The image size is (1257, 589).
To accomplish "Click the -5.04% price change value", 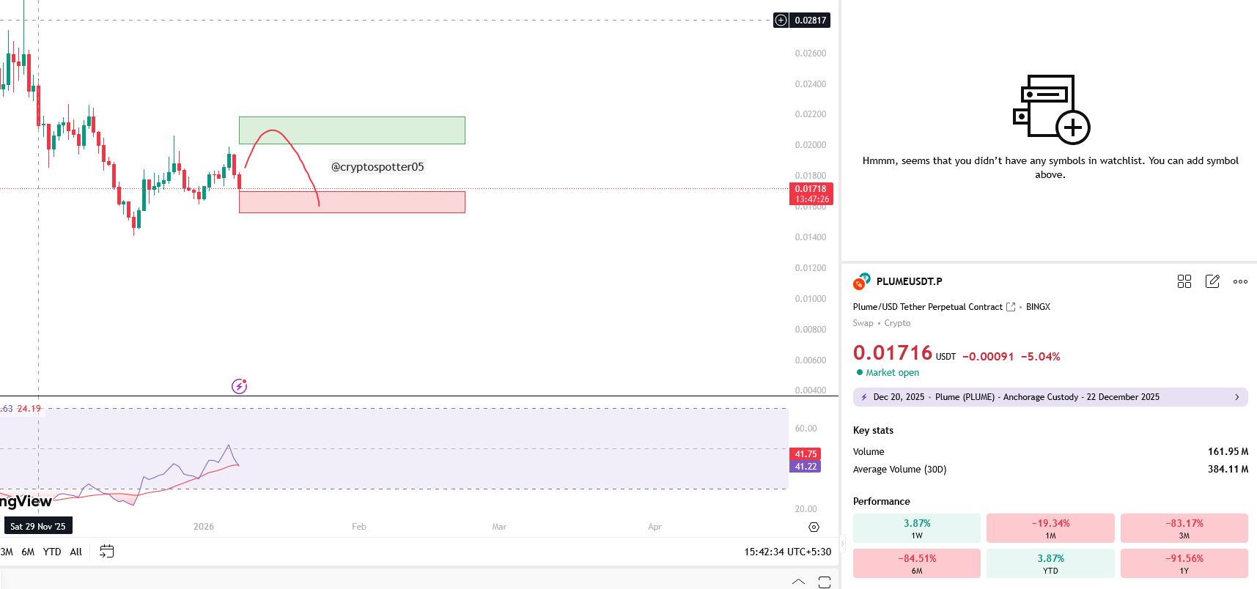I will pyautogui.click(x=1041, y=357).
